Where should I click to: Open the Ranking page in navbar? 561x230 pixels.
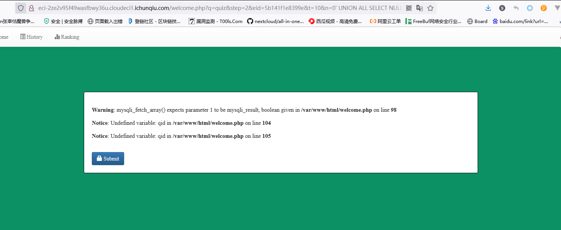pyautogui.click(x=67, y=37)
